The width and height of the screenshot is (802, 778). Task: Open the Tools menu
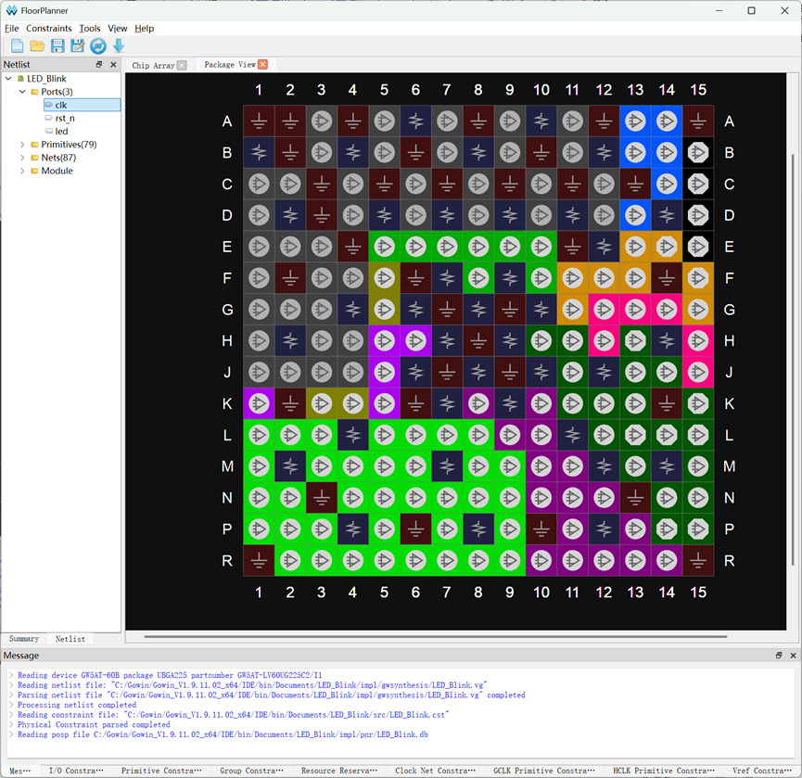(x=90, y=28)
